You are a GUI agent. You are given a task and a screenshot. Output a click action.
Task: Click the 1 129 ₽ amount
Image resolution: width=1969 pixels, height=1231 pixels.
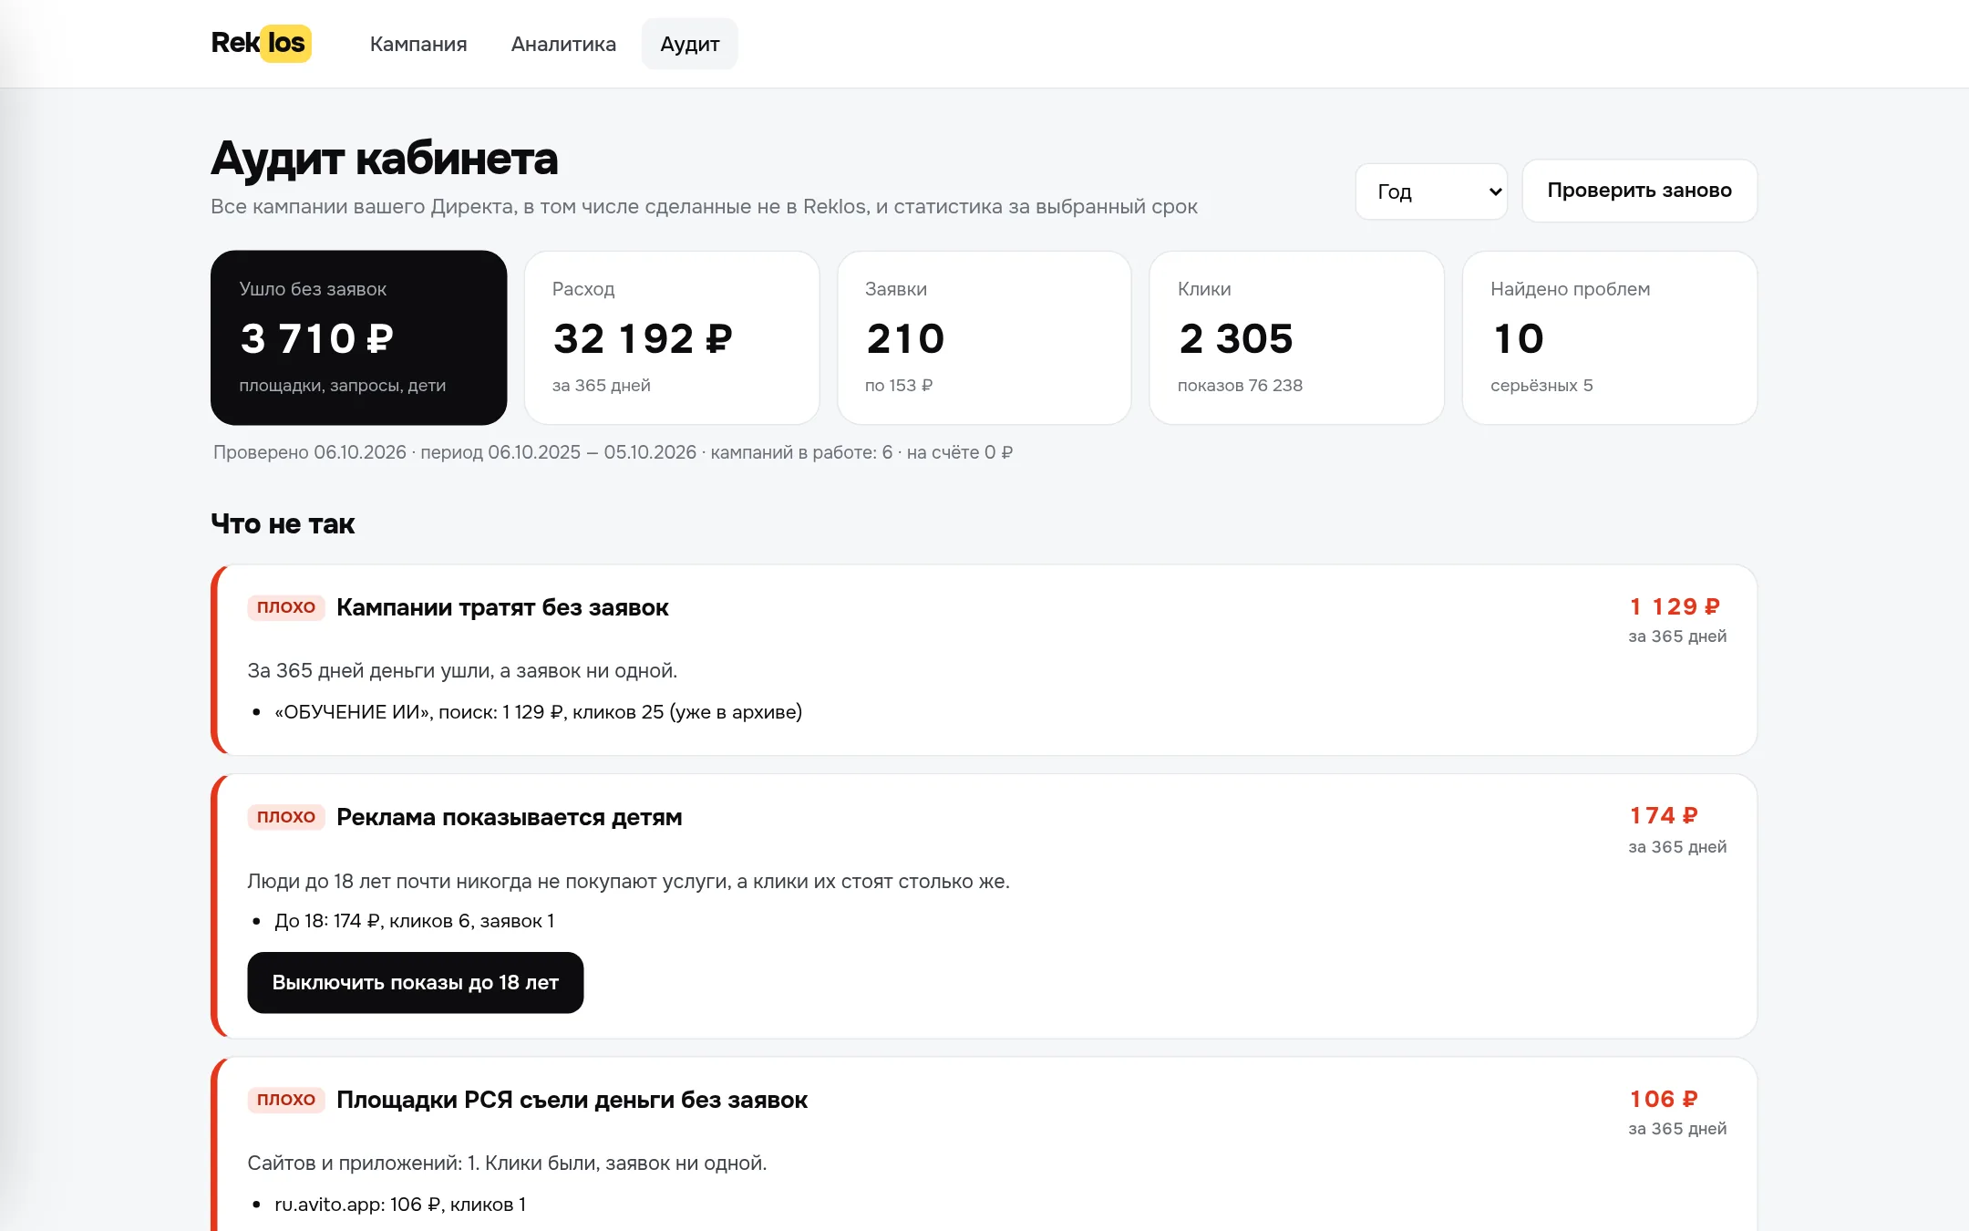click(1675, 606)
